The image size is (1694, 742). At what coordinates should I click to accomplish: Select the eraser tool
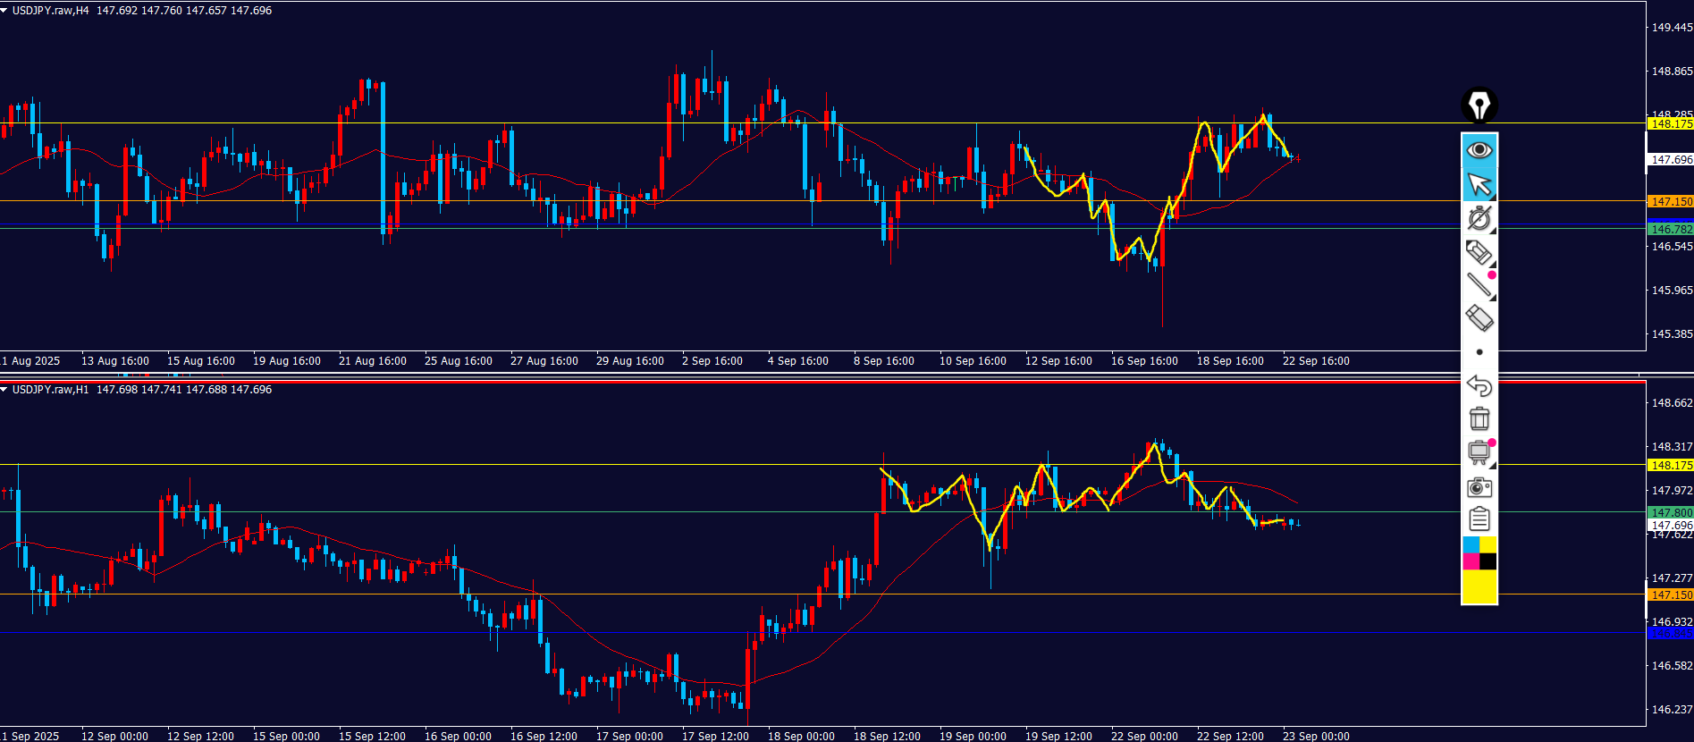coord(1479,318)
